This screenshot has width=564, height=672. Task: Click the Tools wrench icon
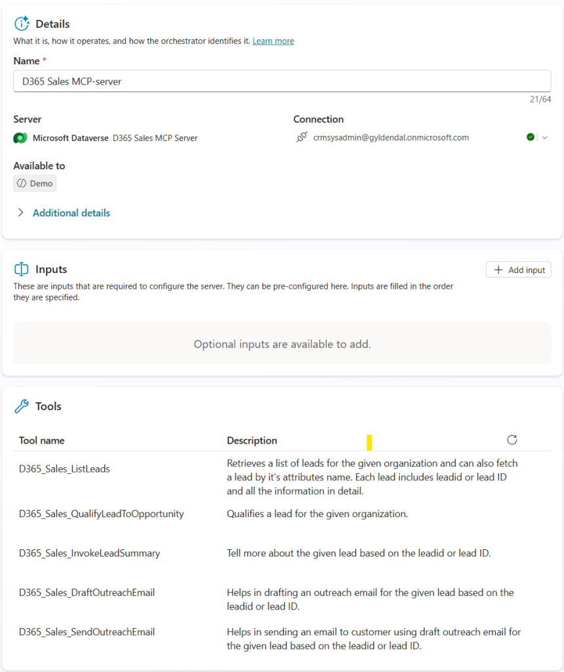[x=22, y=406]
